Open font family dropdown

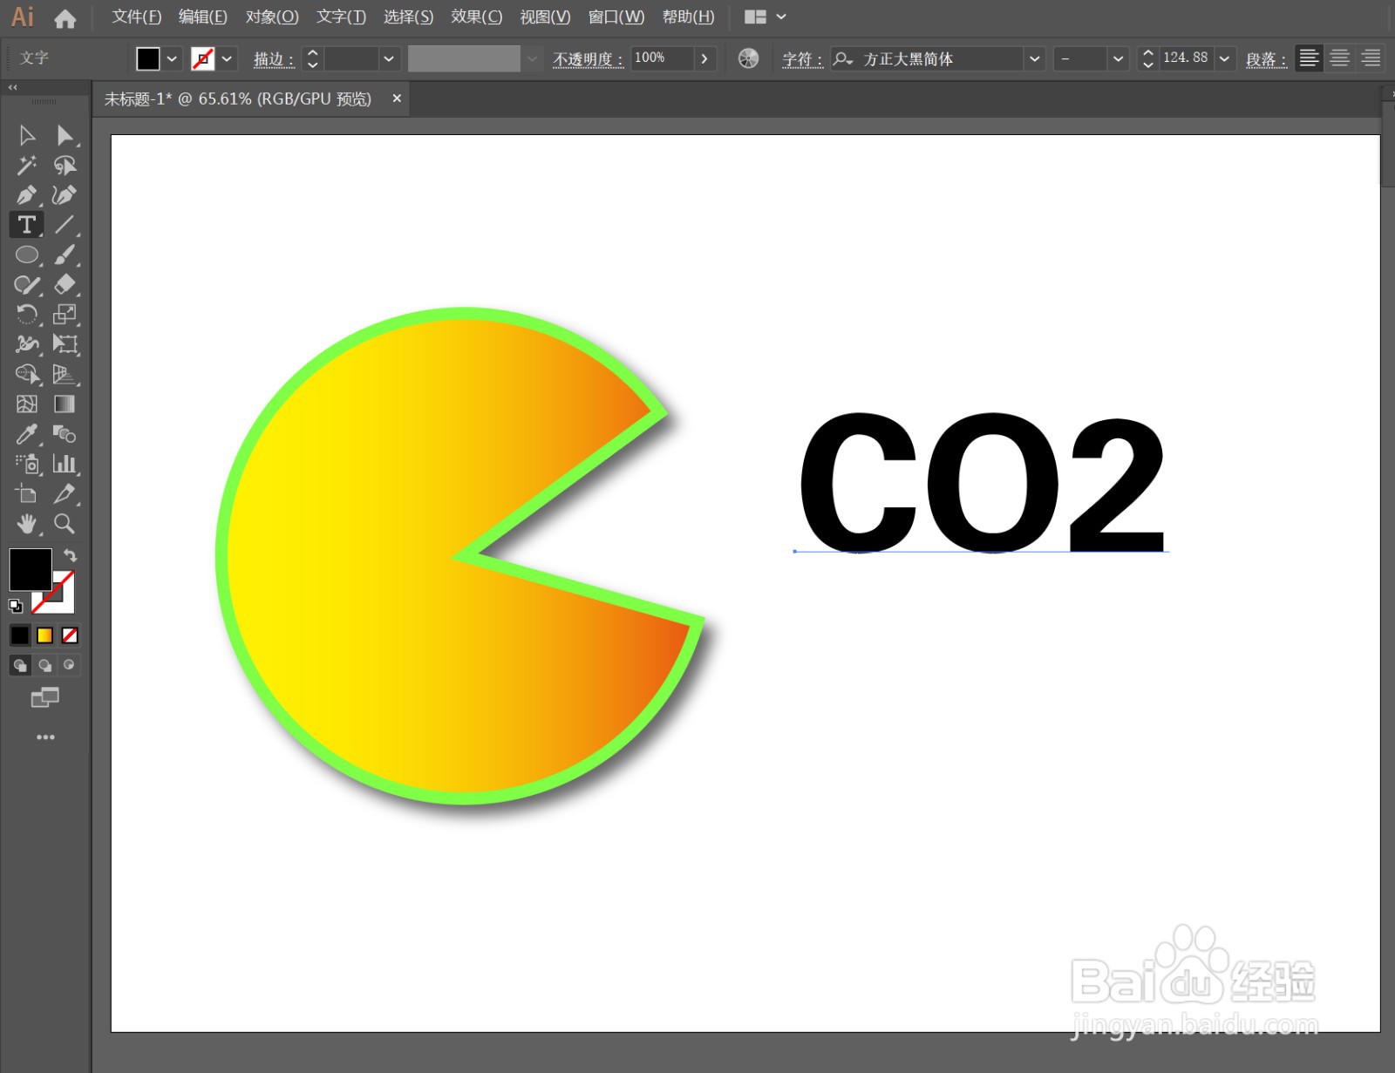[1034, 58]
